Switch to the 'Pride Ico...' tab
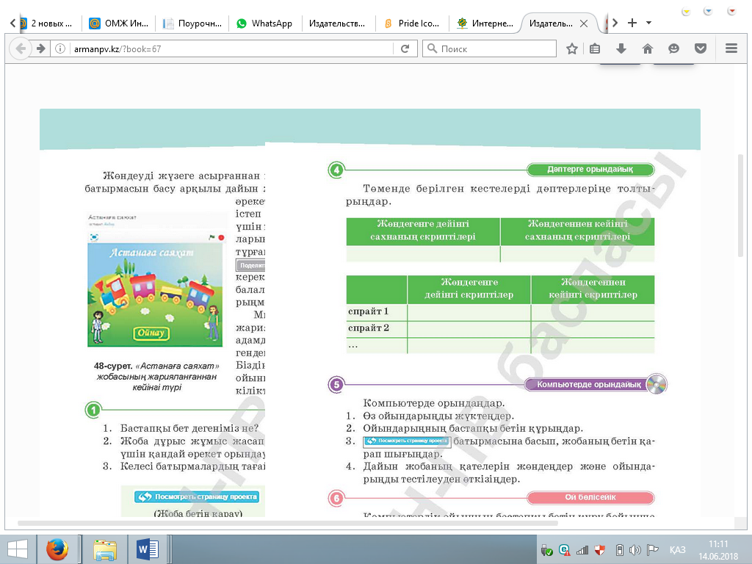The height and width of the screenshot is (564, 752). [x=411, y=23]
